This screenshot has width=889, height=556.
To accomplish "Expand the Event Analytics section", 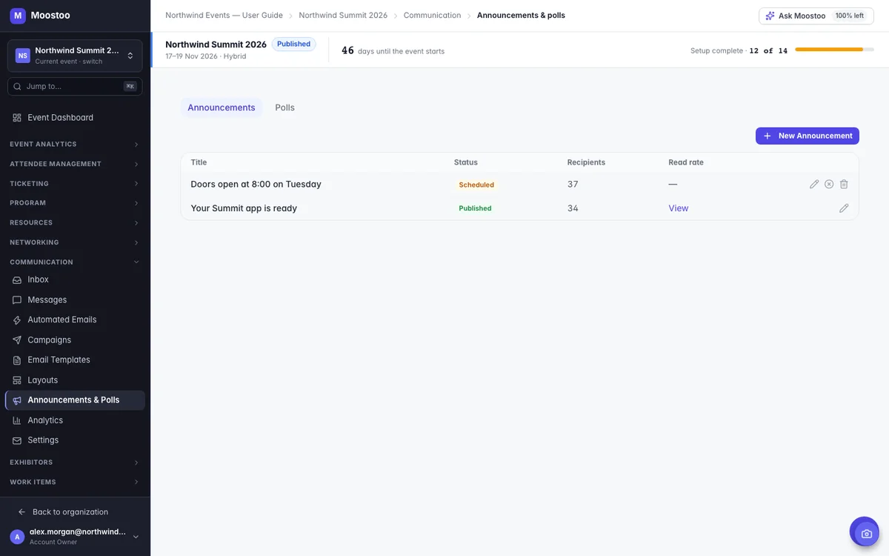I will (75, 144).
